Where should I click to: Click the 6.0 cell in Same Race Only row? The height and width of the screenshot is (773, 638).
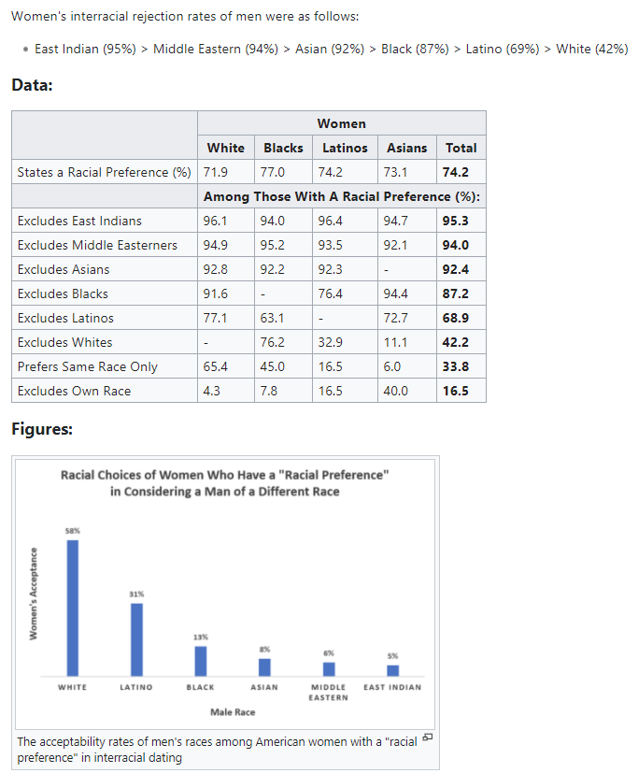click(407, 366)
